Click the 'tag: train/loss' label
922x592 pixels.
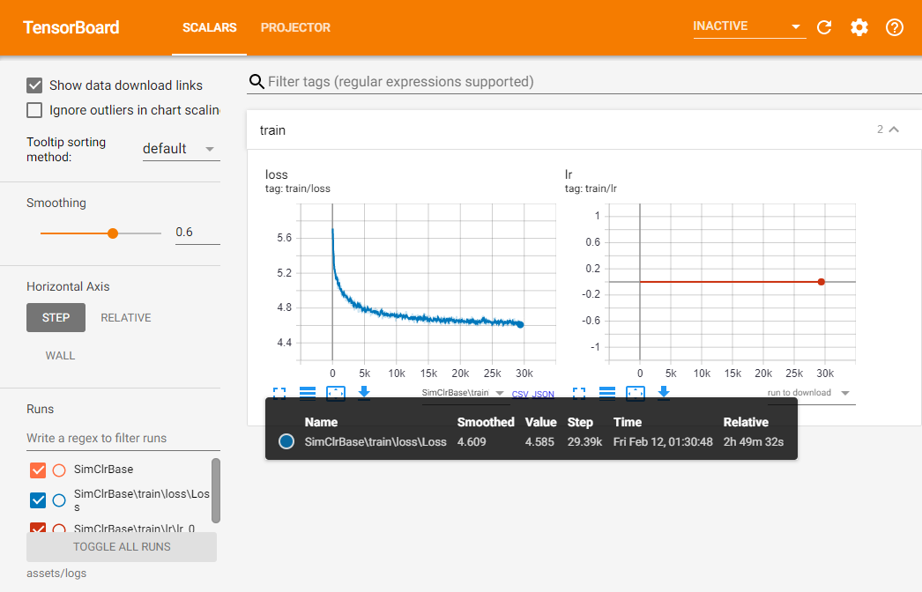coord(298,189)
